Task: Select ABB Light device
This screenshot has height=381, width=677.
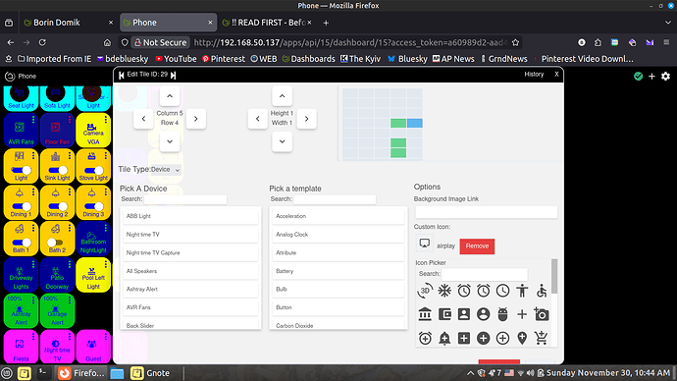Action: 191,216
